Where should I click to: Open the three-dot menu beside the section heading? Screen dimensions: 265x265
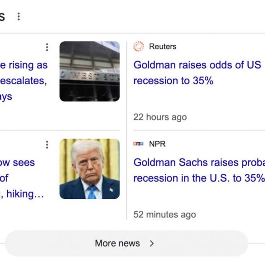tap(19, 17)
